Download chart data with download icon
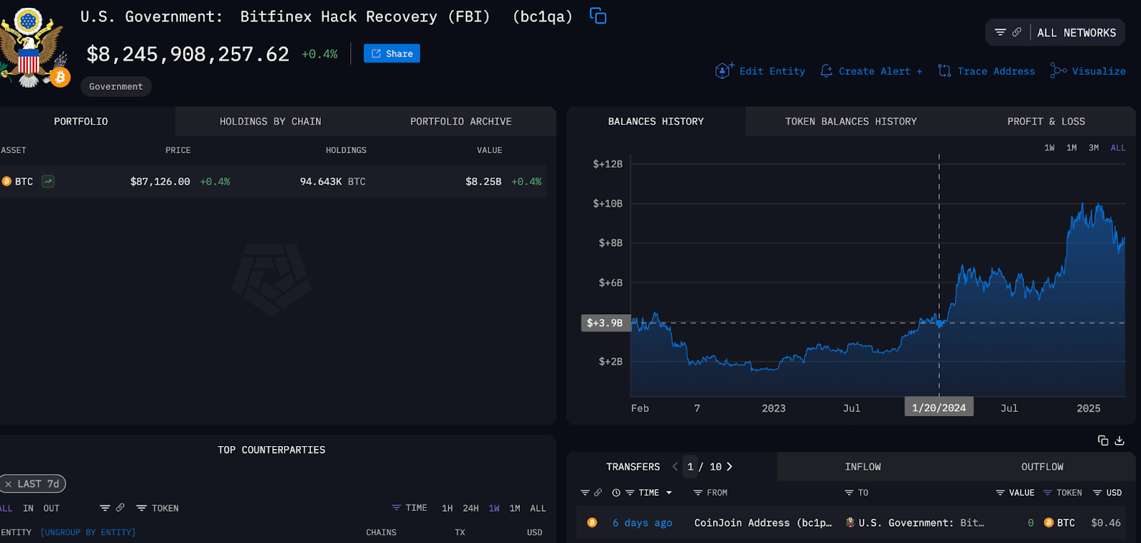This screenshot has height=543, width=1141. (x=1120, y=440)
